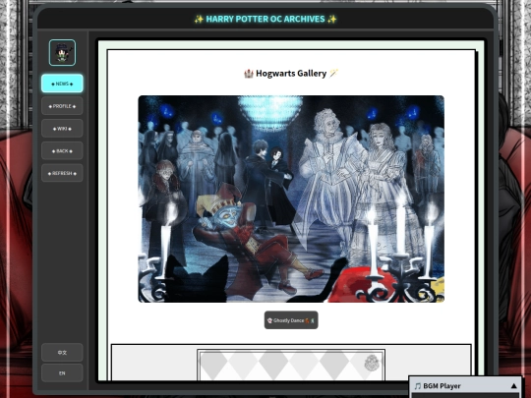Viewport: 531px width, 398px height.
Task: Click the REFRESH sidebar button
Action: click(62, 173)
